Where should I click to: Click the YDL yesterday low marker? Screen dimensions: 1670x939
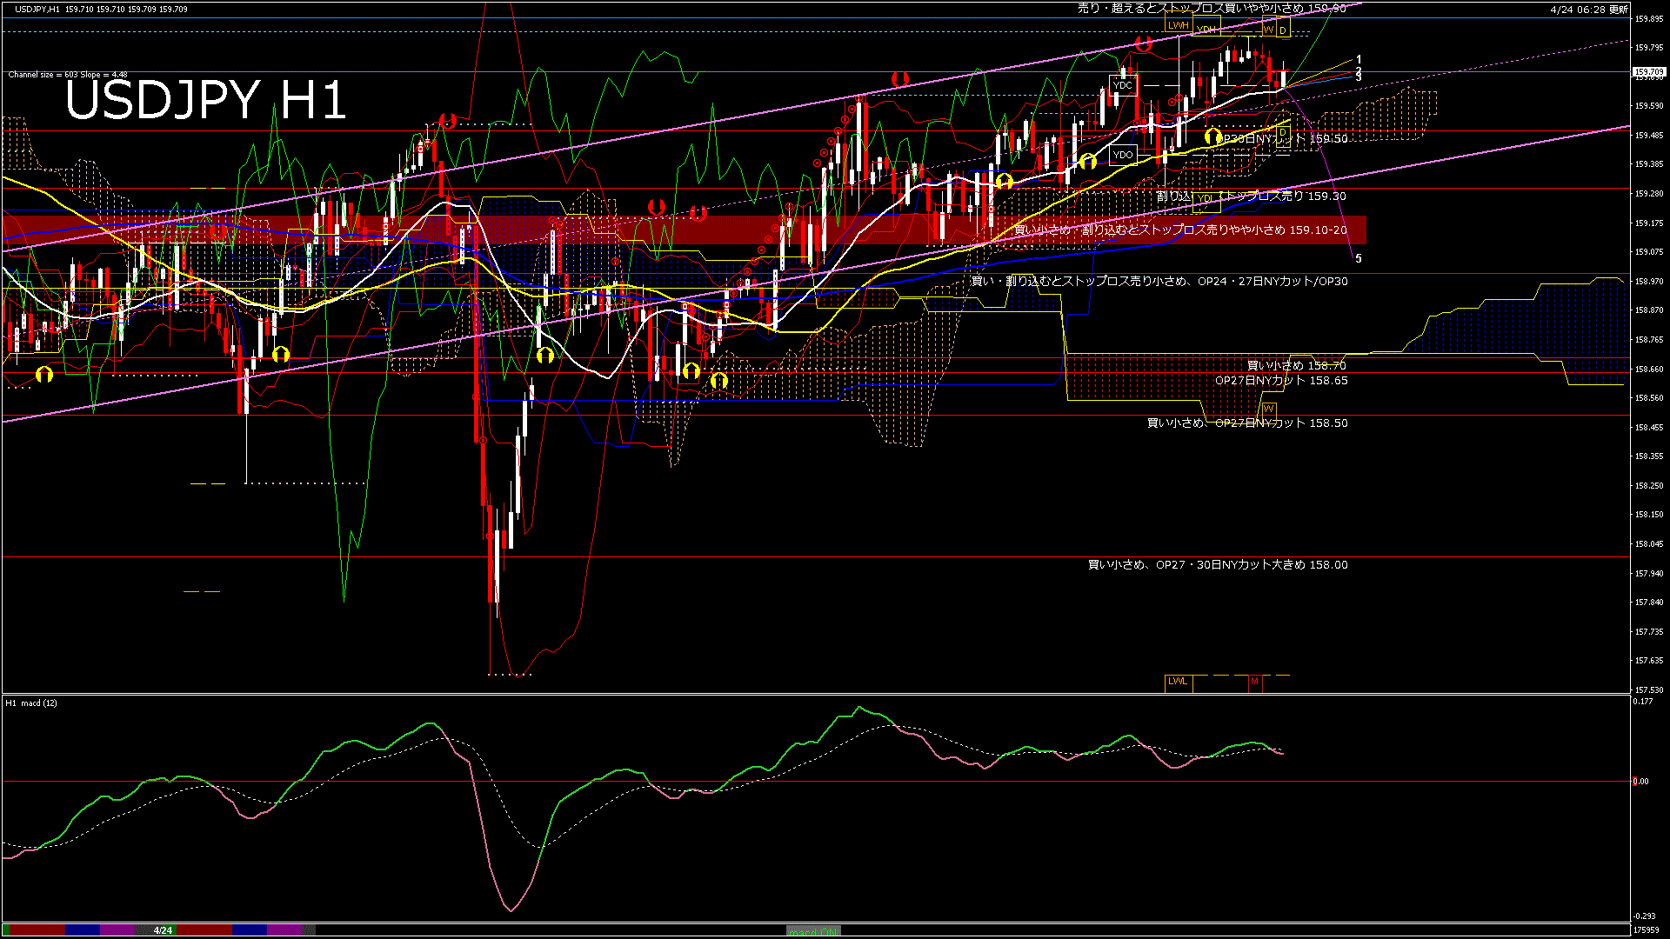[1205, 198]
